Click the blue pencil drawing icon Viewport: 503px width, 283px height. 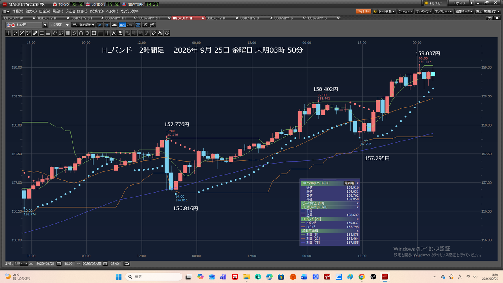[x=100, y=25]
